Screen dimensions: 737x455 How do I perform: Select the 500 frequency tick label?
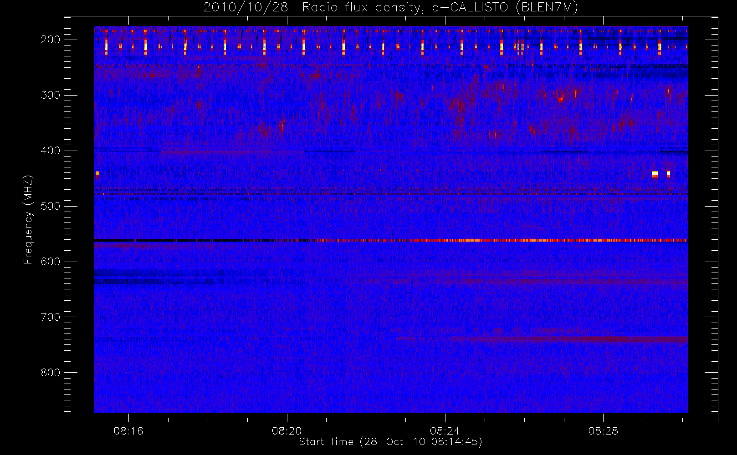coord(51,206)
